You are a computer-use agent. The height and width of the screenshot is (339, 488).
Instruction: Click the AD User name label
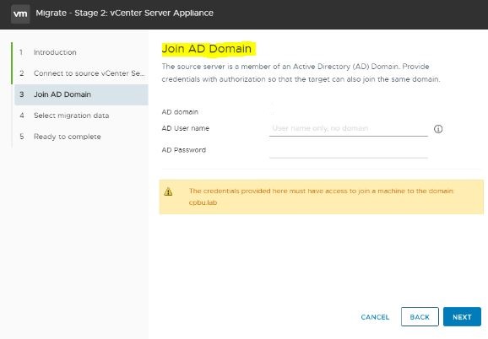click(186, 128)
